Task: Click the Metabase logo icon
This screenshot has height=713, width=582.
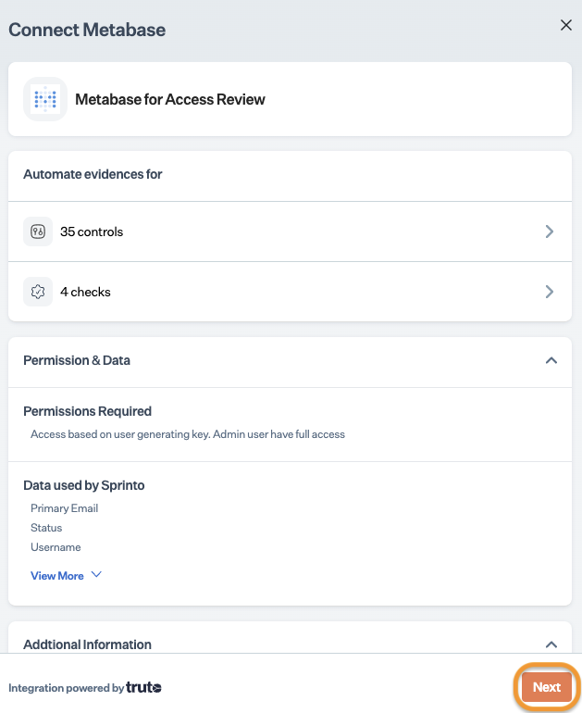Action: (x=45, y=99)
